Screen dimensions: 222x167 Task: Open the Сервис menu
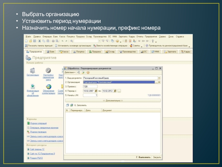tap(162, 37)
